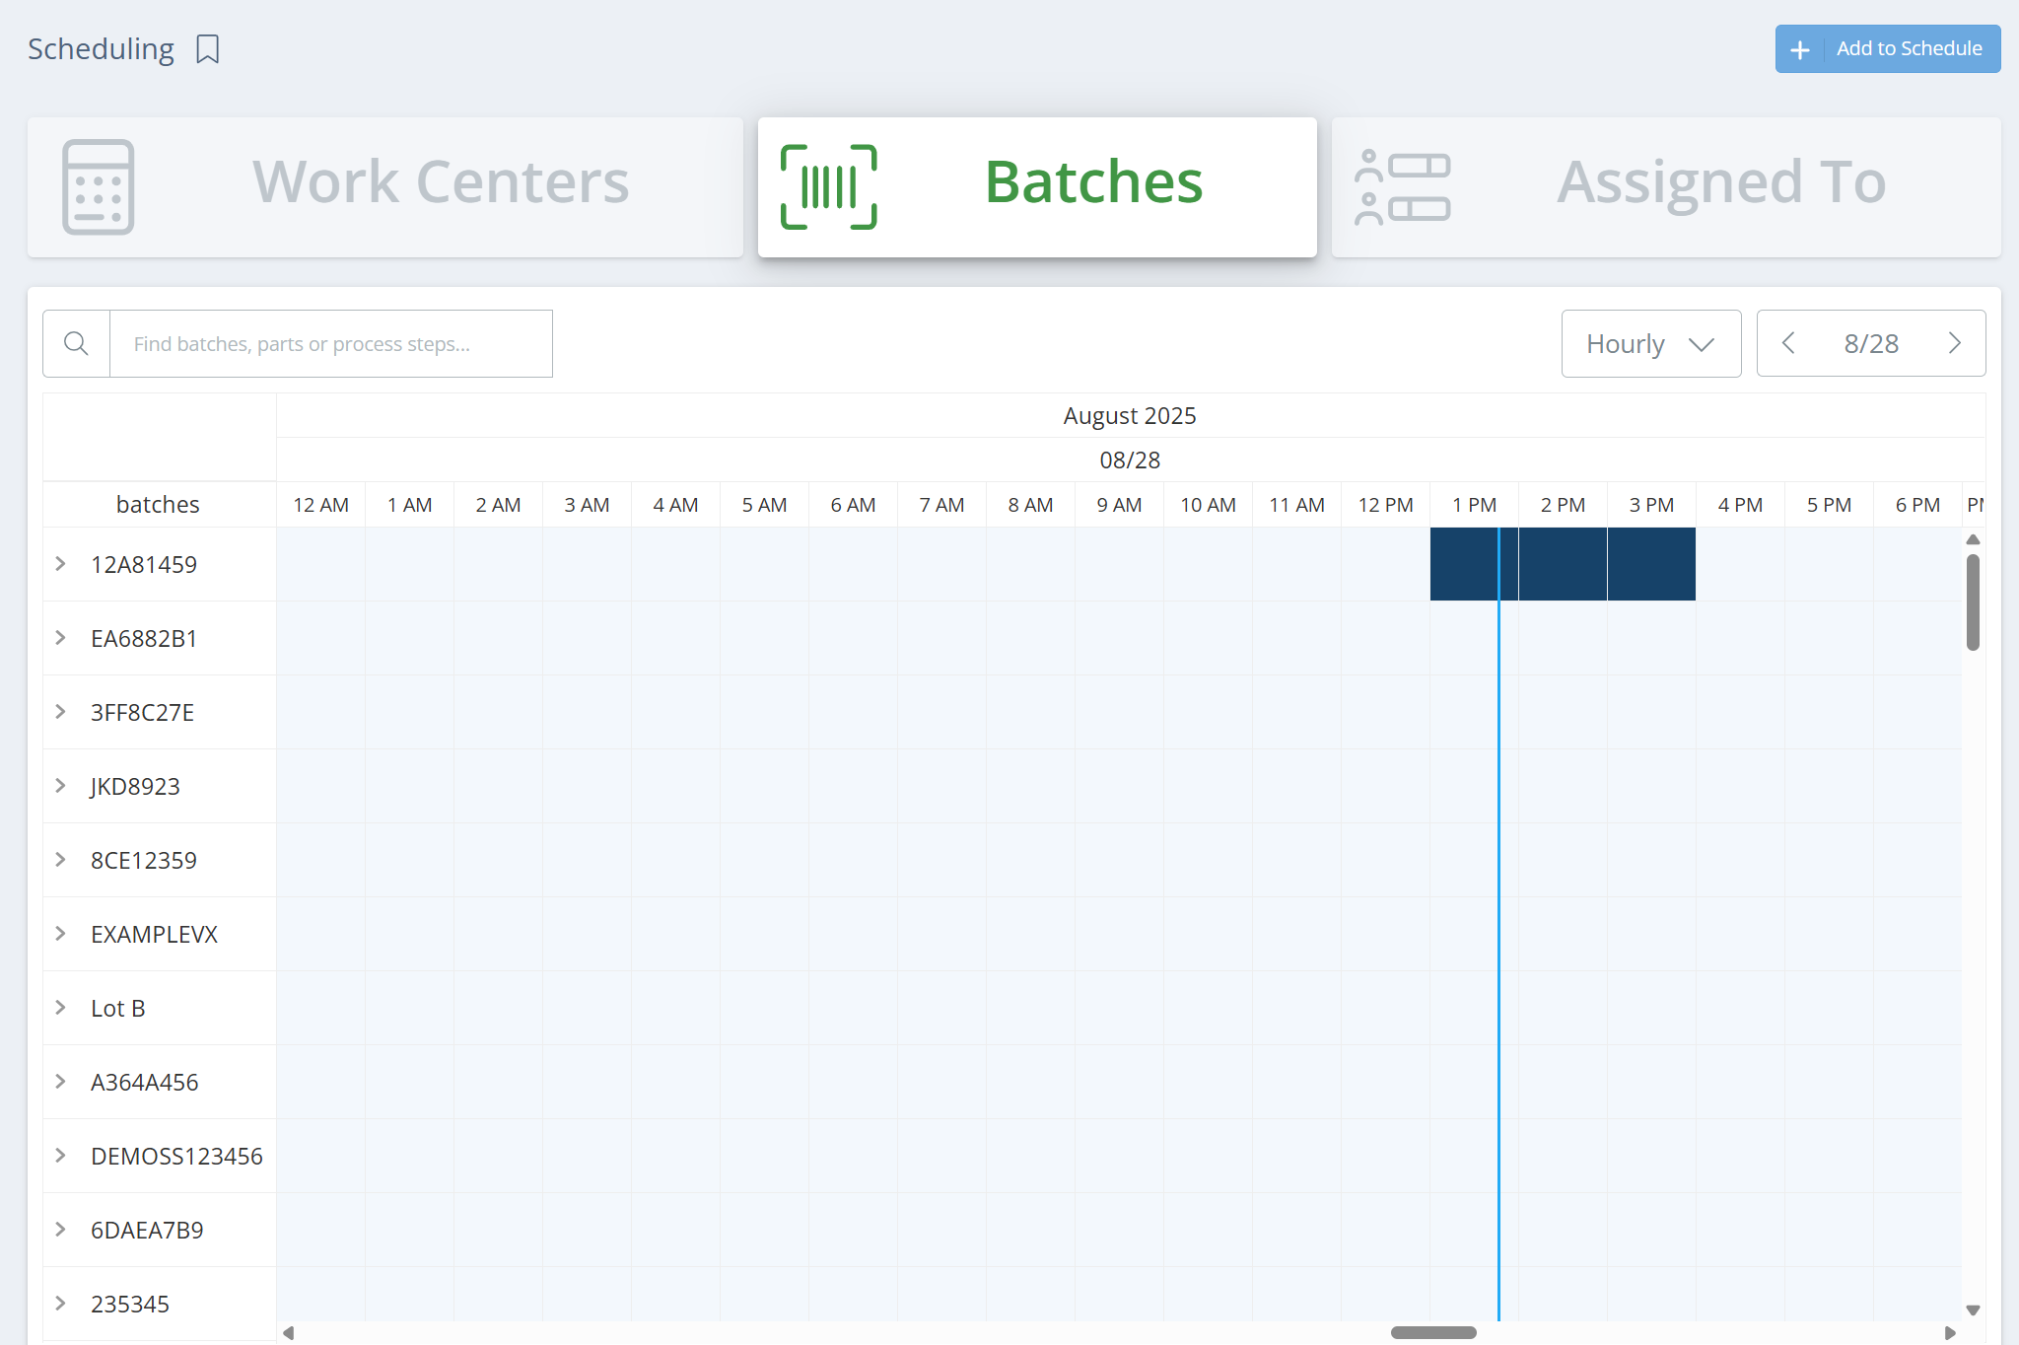Image resolution: width=2019 pixels, height=1345 pixels.
Task: Click the plus icon on Add to Schedule
Action: click(x=1800, y=49)
